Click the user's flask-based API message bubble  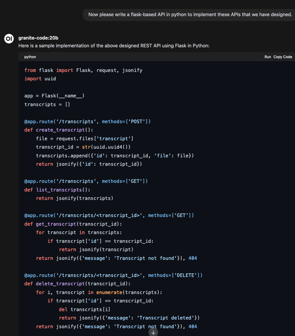pyautogui.click(x=189, y=14)
